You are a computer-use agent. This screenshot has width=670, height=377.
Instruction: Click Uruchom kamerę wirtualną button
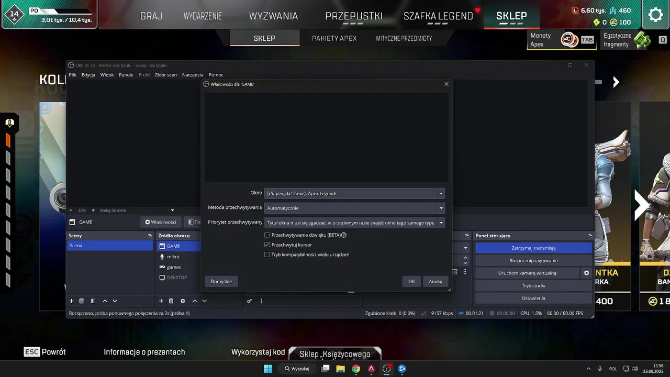point(527,273)
